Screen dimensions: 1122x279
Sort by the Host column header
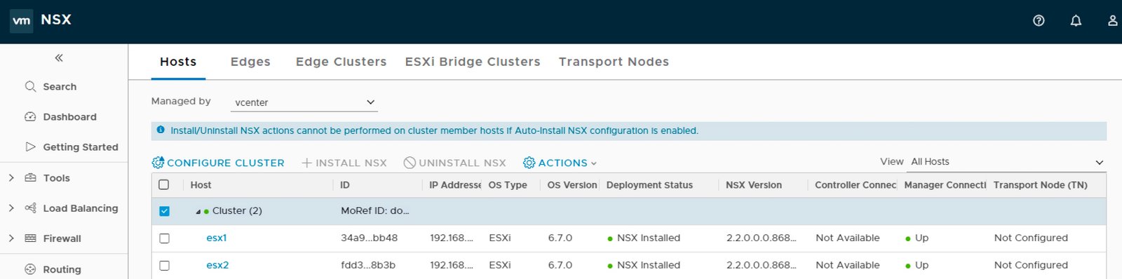(x=201, y=185)
